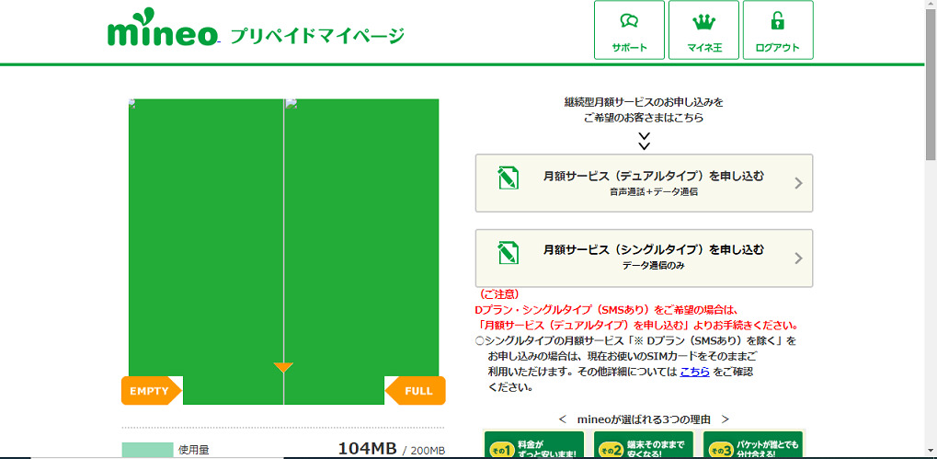
Task: Apply for 月額サービス(デュアルタイプ)
Action: click(645, 183)
